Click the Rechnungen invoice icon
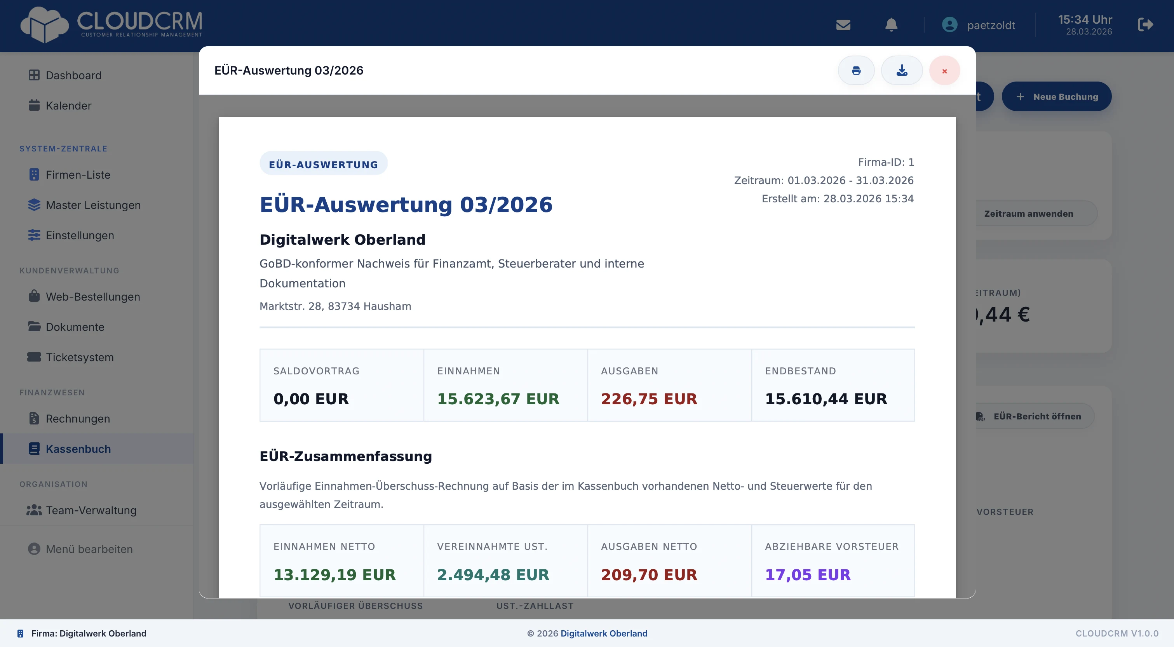This screenshot has height=647, width=1174. [34, 418]
